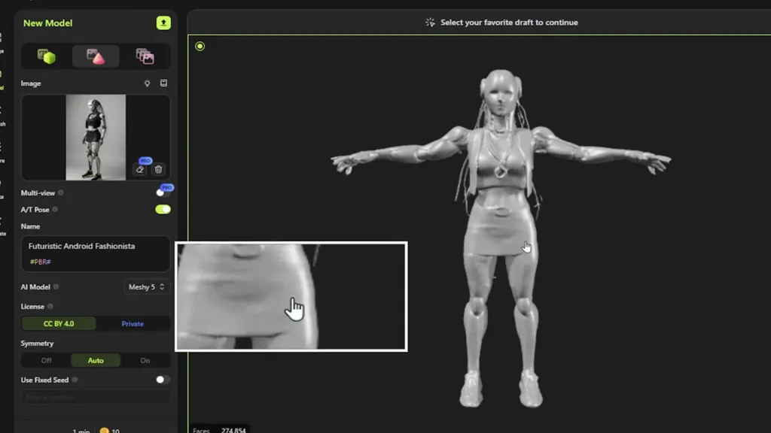Delete the uploaded image with trash icon
This screenshot has height=433, width=771.
(158, 169)
